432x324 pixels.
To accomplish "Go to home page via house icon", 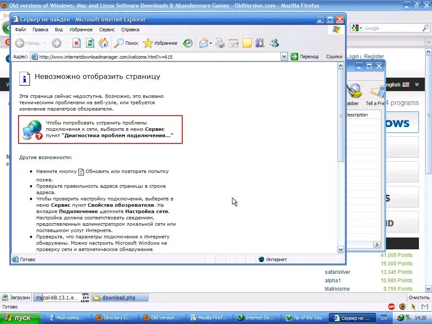I will coord(103,43).
